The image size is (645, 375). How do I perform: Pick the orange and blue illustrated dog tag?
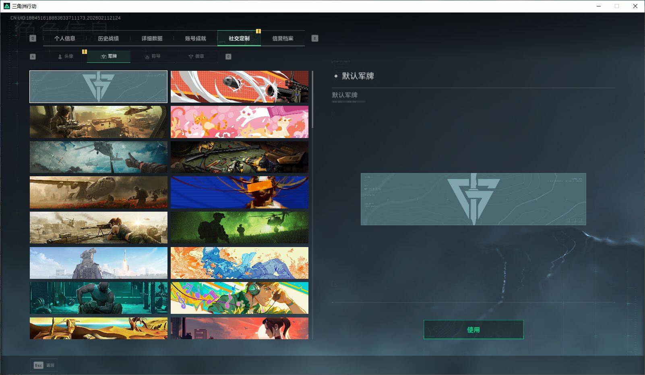click(x=240, y=263)
